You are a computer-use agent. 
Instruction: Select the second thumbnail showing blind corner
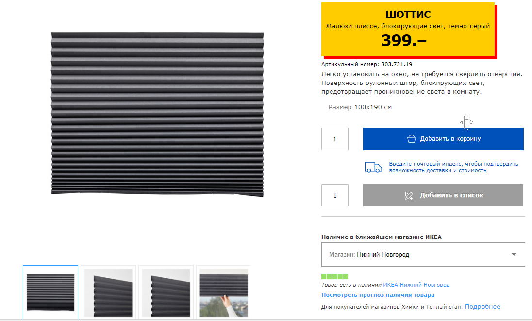[108, 292]
